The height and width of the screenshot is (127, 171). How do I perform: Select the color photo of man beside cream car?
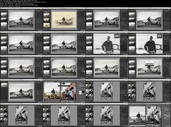[52, 92]
